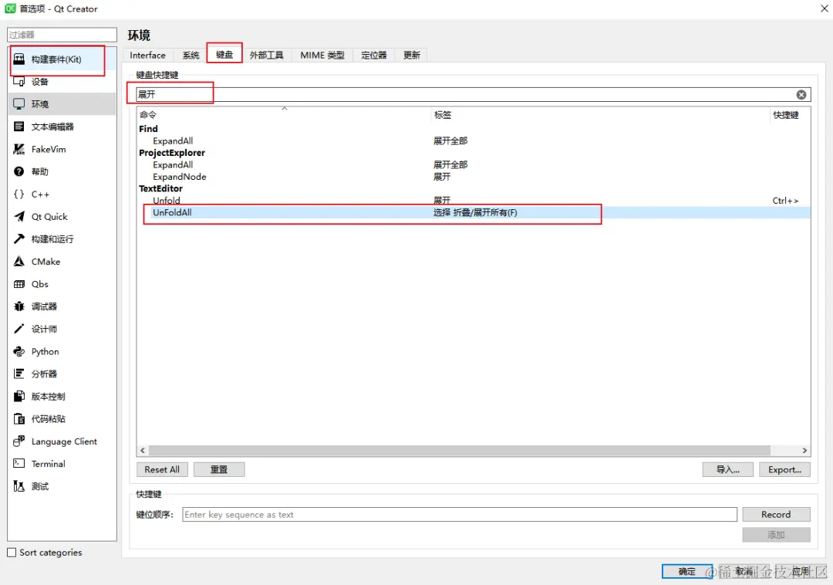Screen dimensions: 833x585
Task: Toggle the Sort categories checkbox
Action: [12, 553]
